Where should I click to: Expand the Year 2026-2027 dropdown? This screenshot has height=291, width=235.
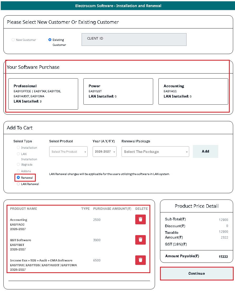104,152
